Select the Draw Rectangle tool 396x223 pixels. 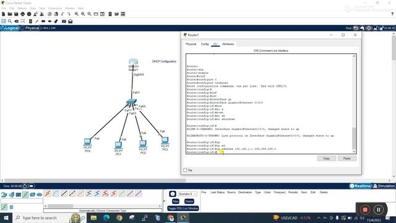point(43,21)
